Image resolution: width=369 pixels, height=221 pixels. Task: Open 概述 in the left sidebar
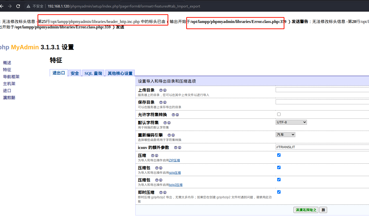tap(7, 63)
